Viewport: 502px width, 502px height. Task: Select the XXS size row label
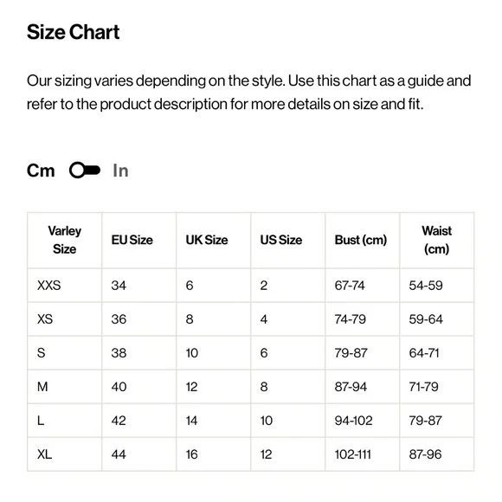(x=49, y=286)
